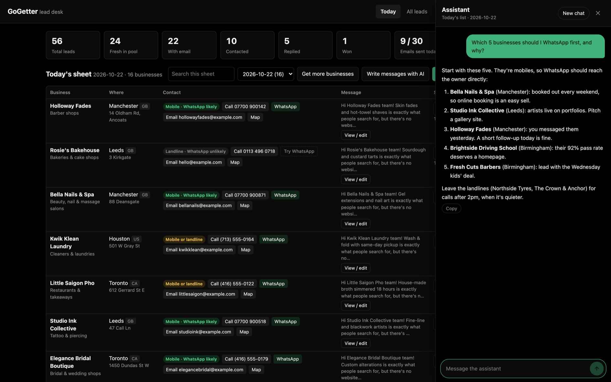This screenshot has width=611, height=382.
Task: Open Map for Holloway Fades
Action: pyautogui.click(x=255, y=117)
